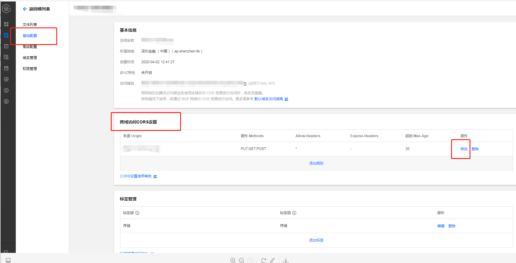Open the checklist task sidebar icon
This screenshot has width=516, height=263.
[x=6, y=46]
